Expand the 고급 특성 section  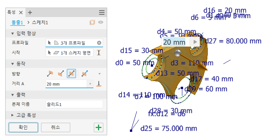click(x=12, y=115)
